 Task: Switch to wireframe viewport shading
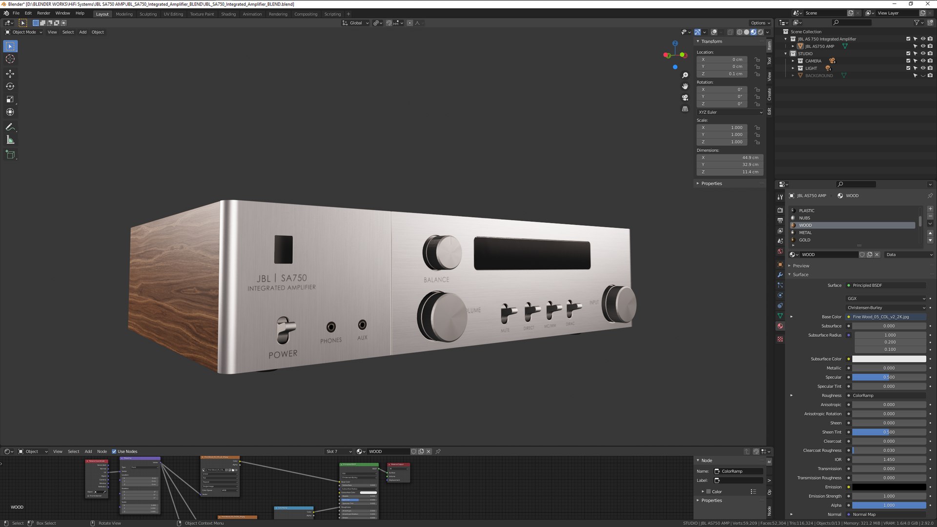[x=739, y=32]
